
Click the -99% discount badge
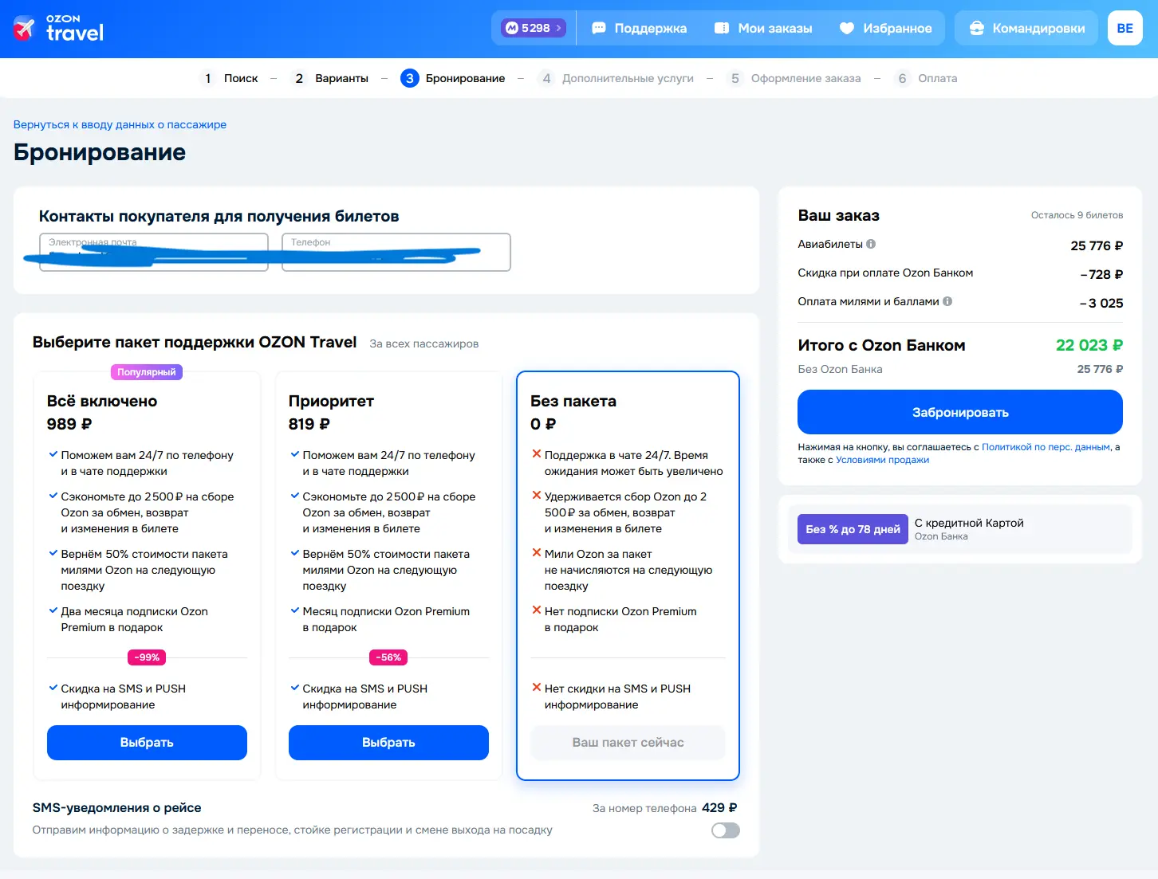click(147, 657)
